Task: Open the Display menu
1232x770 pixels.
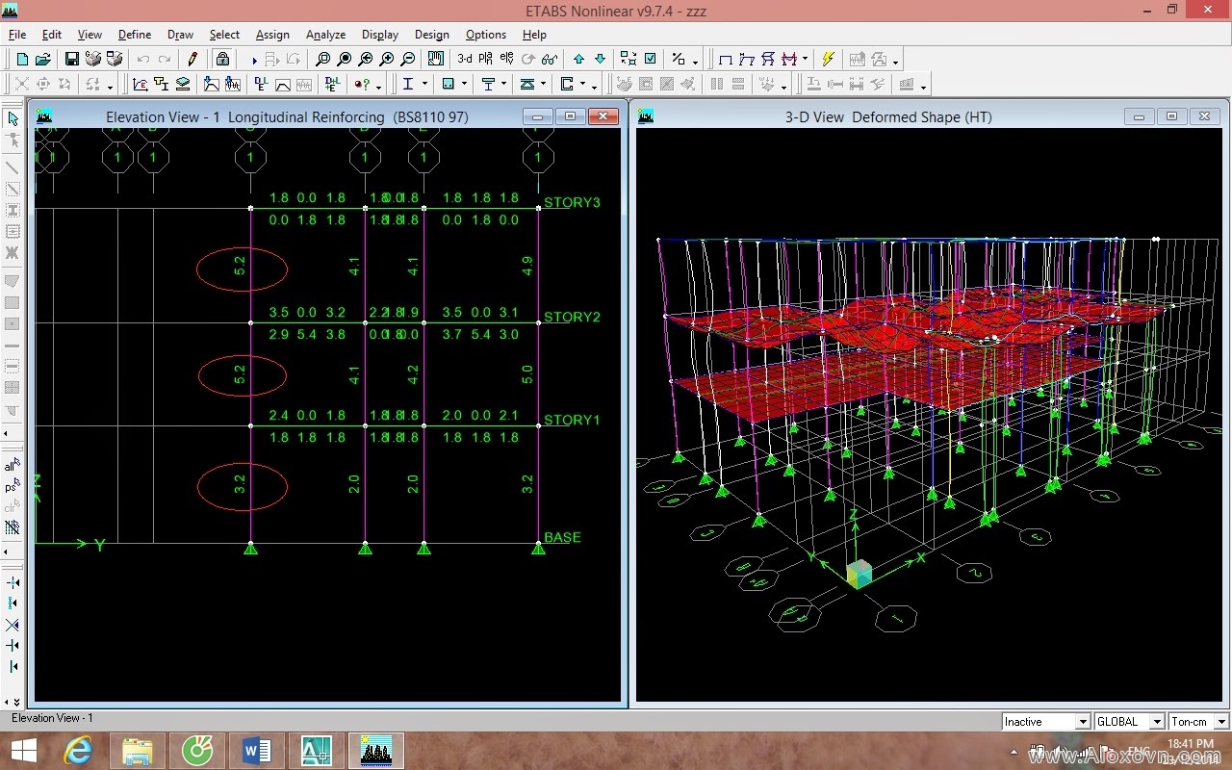Action: pyautogui.click(x=380, y=35)
